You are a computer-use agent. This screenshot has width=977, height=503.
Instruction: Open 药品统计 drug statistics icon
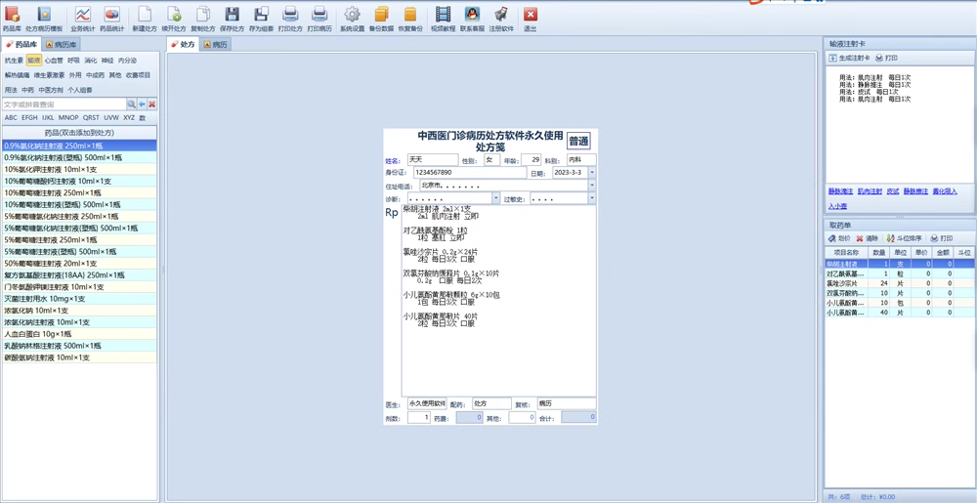tap(111, 19)
